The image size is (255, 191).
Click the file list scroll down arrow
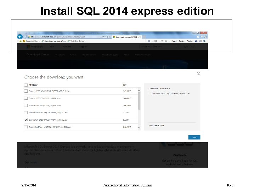click(139, 128)
